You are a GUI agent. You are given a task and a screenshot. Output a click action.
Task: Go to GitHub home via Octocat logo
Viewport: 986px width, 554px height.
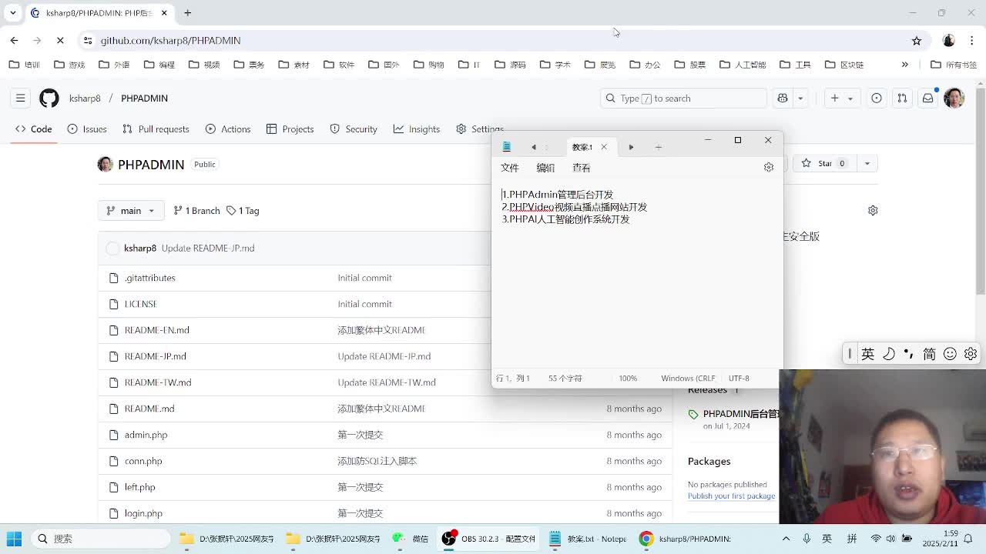(49, 98)
